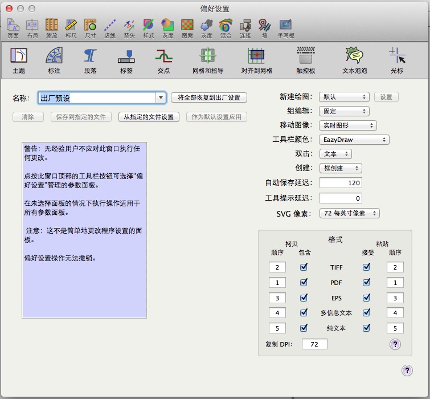Click 将全部恢复到出厂设置 button

tap(209, 98)
